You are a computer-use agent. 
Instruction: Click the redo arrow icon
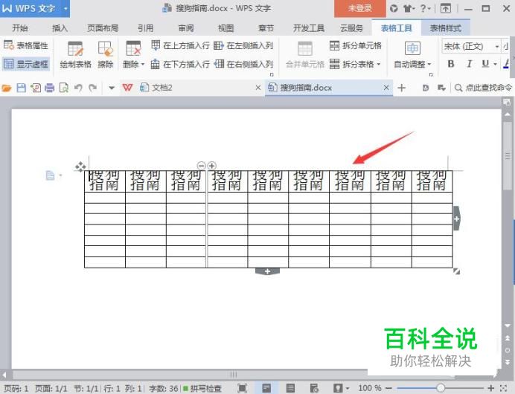pyautogui.click(x=93, y=88)
